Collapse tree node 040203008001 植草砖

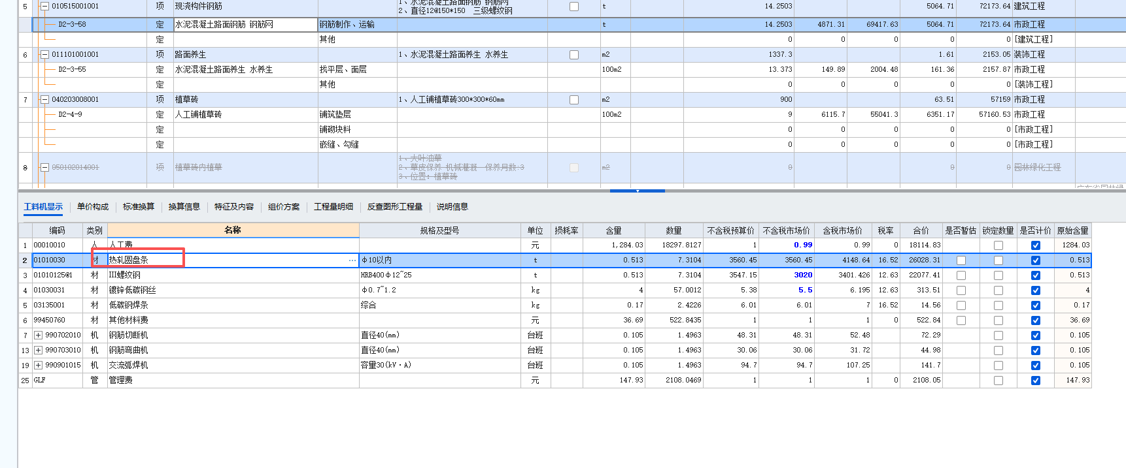(44, 100)
